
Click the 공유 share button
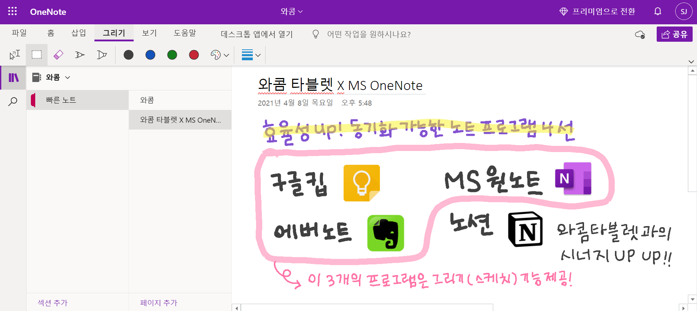point(674,34)
